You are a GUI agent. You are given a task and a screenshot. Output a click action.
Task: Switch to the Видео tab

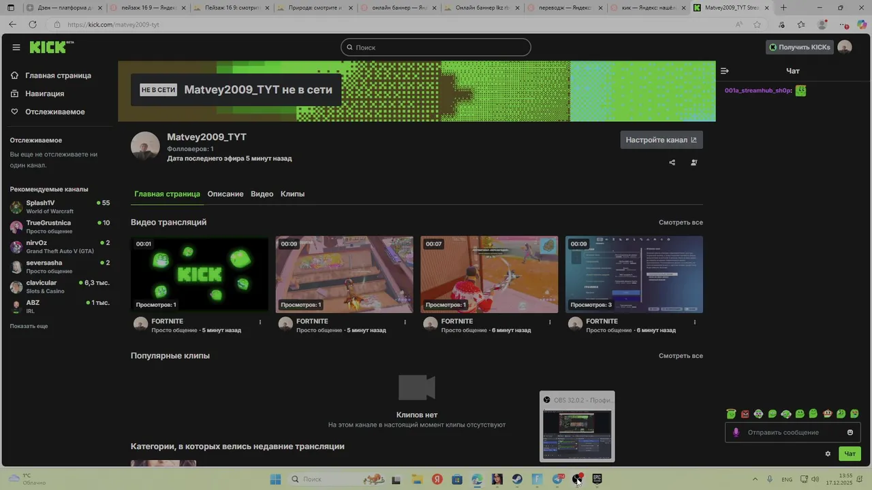point(262,194)
